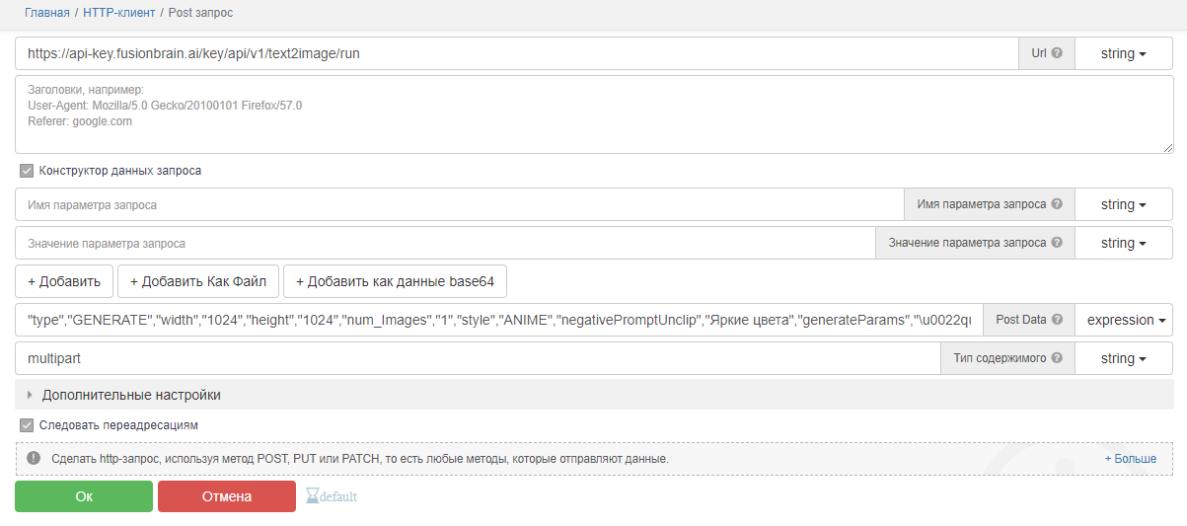Click help icon beside Значение параметра запроса label

click(1057, 243)
